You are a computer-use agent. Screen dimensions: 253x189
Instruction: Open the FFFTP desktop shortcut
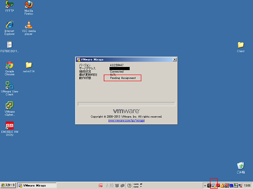point(9,6)
